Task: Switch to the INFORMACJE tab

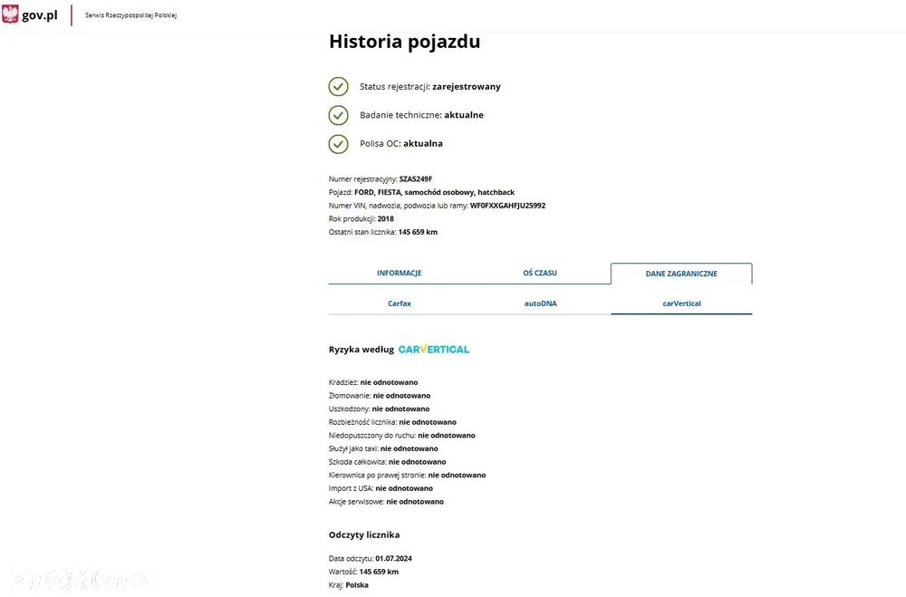Action: point(399,273)
